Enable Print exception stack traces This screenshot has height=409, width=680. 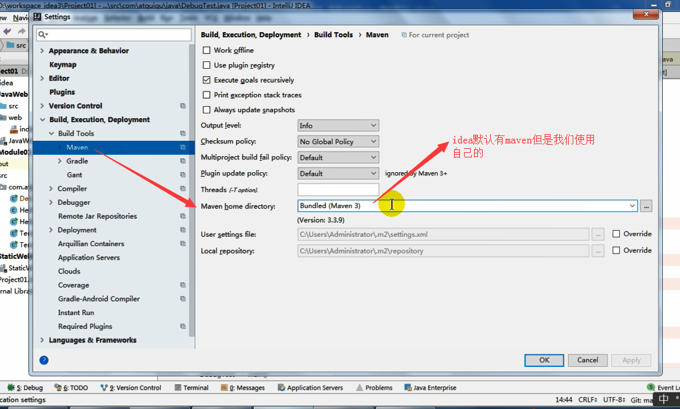click(207, 95)
